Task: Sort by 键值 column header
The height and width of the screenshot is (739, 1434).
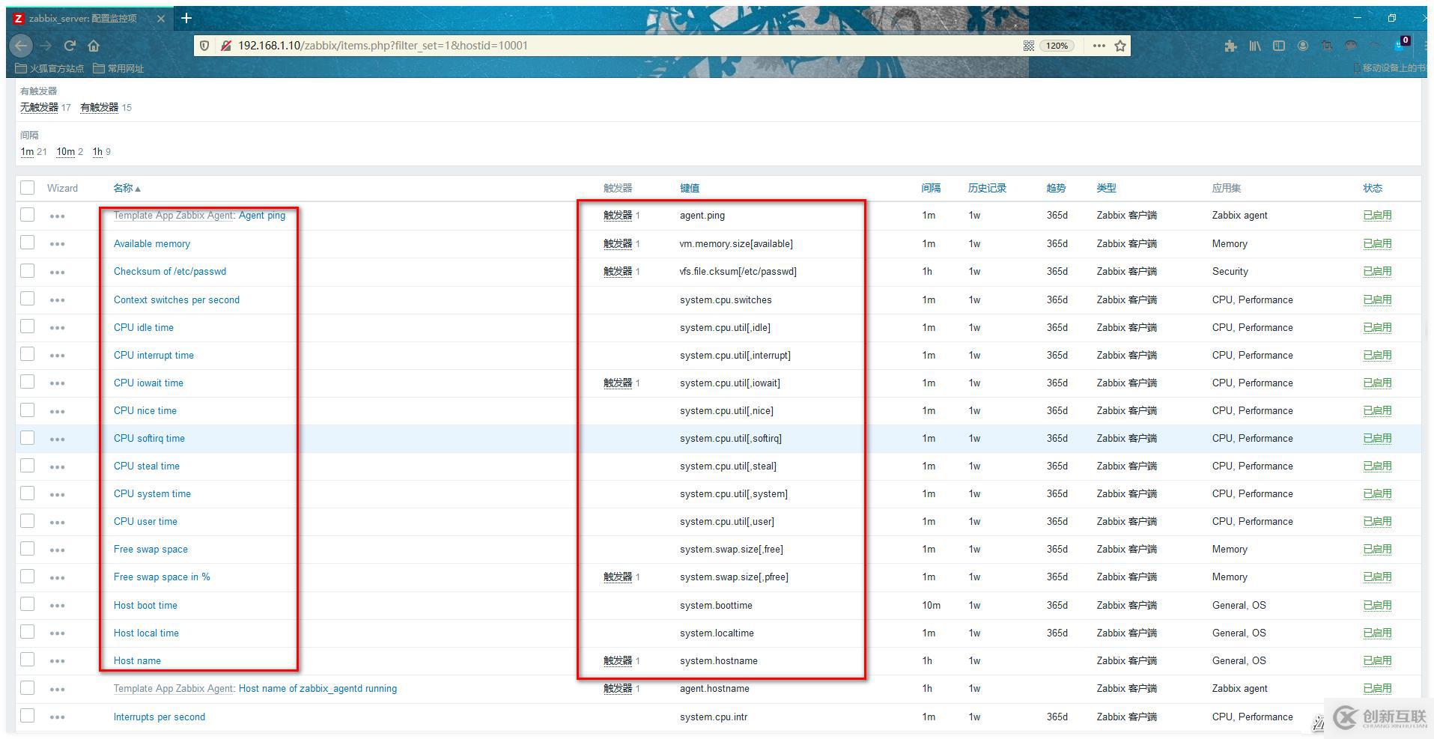Action: point(690,188)
